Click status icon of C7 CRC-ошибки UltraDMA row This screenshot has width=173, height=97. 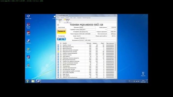point(58,72)
